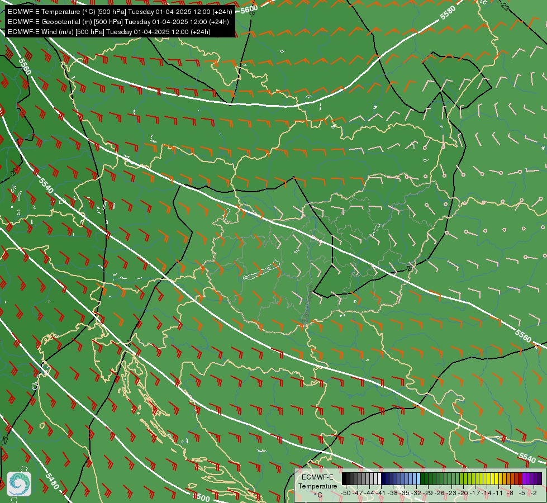Click the ECMWF-E Geopotential 500 hPa title line
Viewport: 547px width, 503px height.
[x=118, y=22]
